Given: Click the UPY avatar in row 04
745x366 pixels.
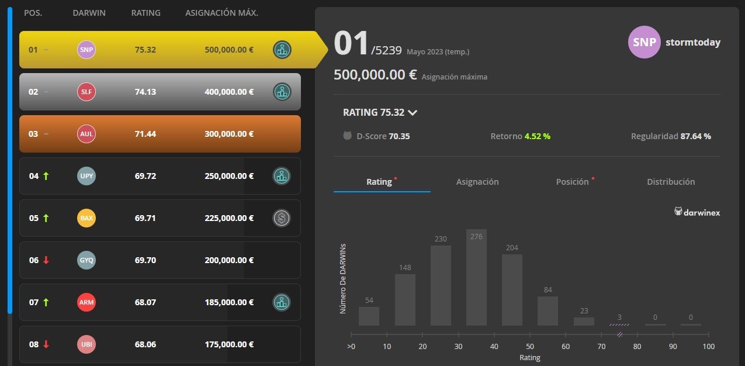Looking at the screenshot, I should [86, 176].
